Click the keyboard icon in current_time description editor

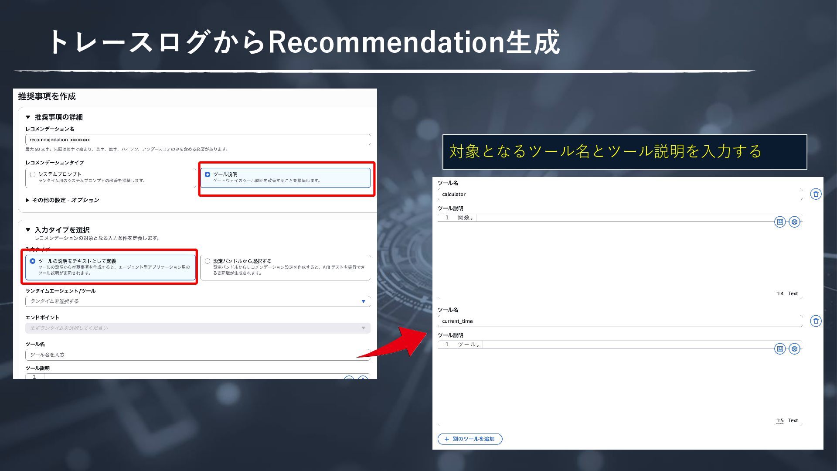779,349
